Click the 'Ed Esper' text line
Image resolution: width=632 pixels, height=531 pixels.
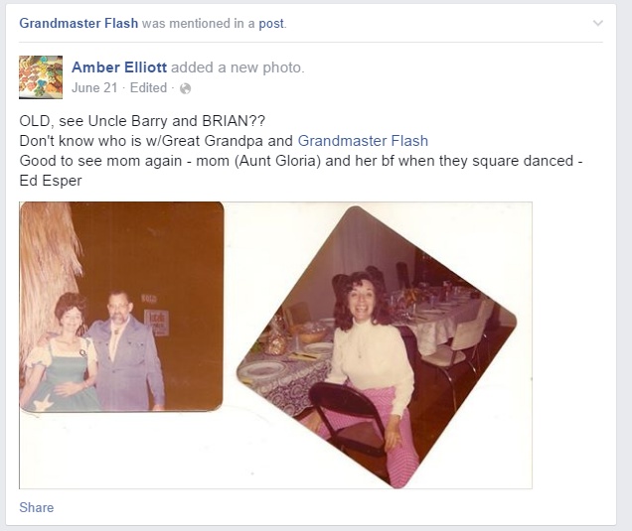tap(51, 181)
